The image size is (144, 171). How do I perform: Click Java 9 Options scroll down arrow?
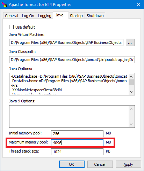[x=131, y=124]
